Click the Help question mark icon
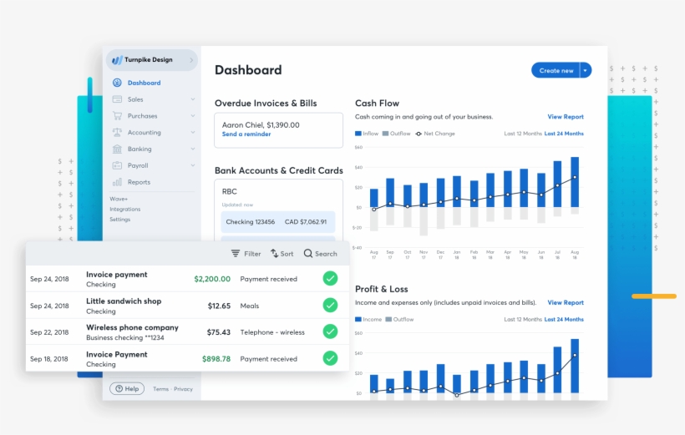The image size is (685, 435). 119,389
